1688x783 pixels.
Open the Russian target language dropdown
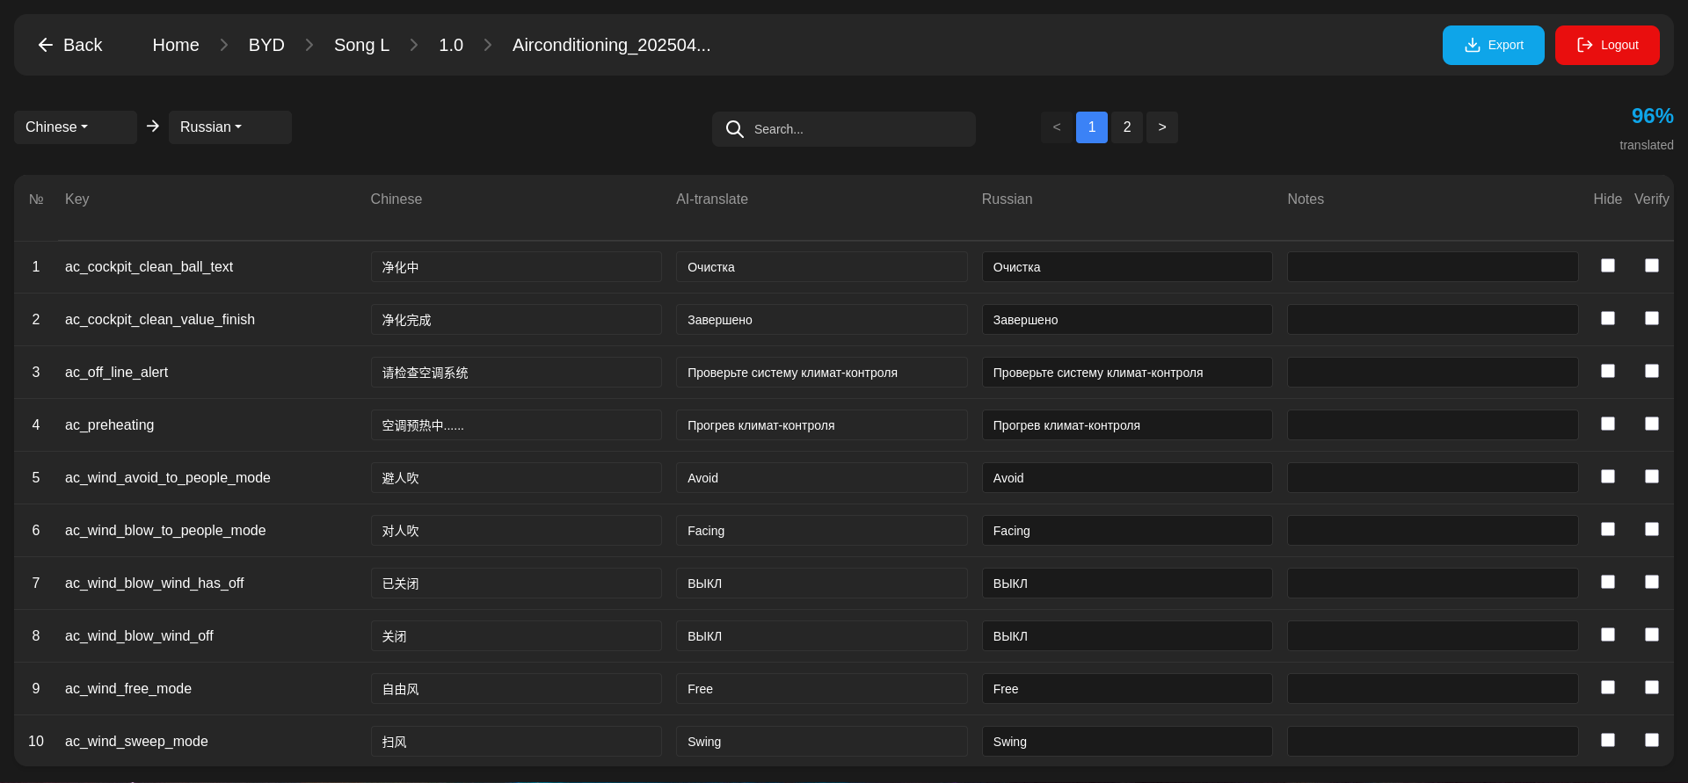(230, 127)
